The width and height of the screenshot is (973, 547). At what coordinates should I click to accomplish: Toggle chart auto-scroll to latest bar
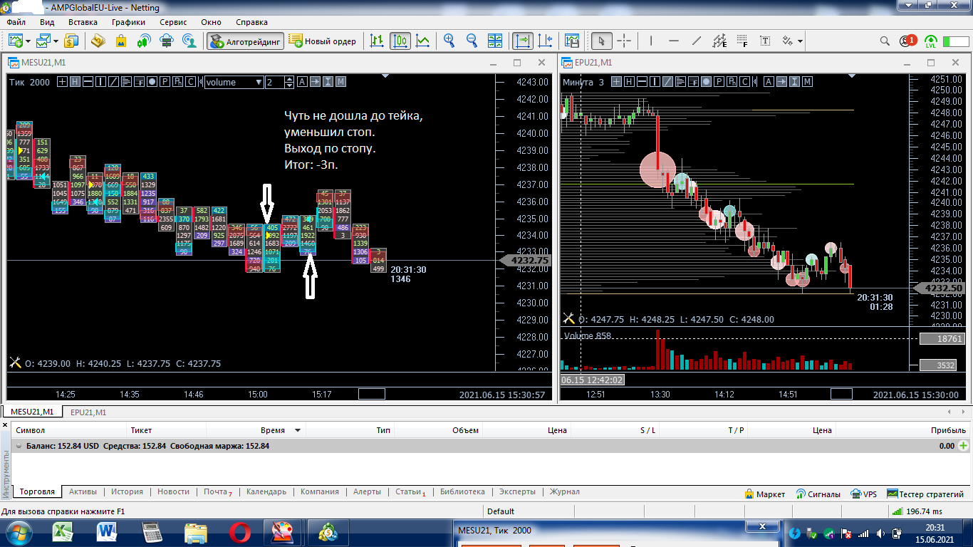click(x=522, y=41)
